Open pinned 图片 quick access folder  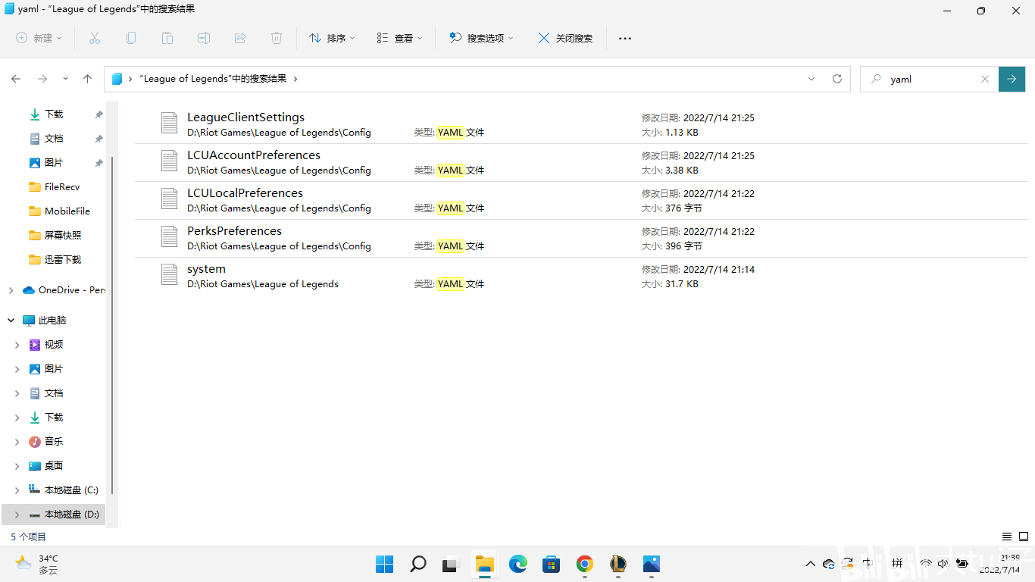(x=54, y=163)
